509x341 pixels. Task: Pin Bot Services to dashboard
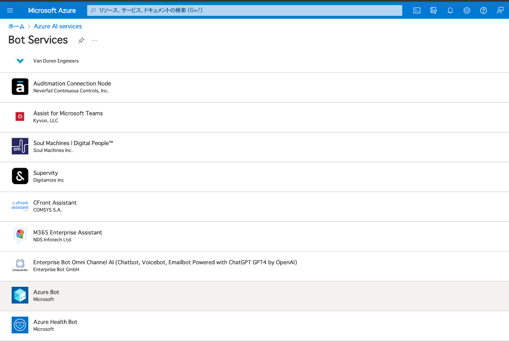coord(81,40)
